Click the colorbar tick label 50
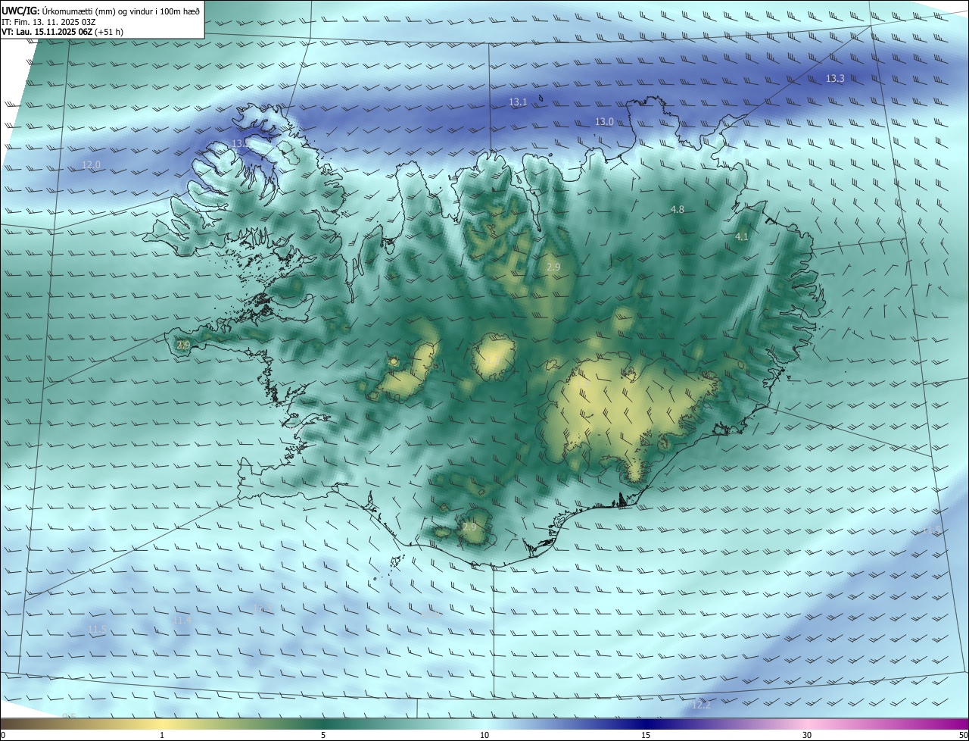 pyautogui.click(x=963, y=735)
